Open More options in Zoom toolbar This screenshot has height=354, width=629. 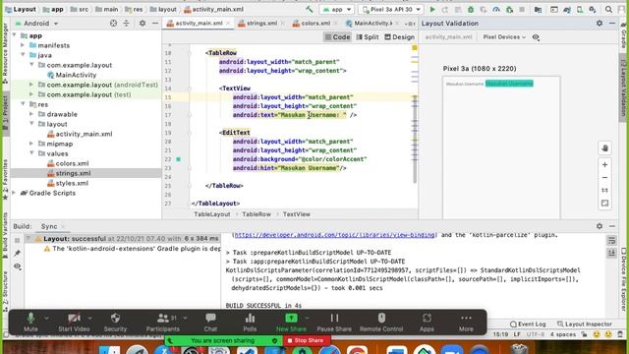pyautogui.click(x=466, y=323)
